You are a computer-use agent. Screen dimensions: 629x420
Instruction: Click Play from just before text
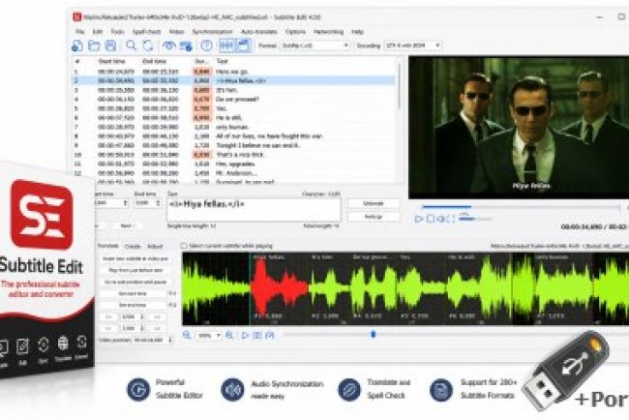[x=135, y=270]
